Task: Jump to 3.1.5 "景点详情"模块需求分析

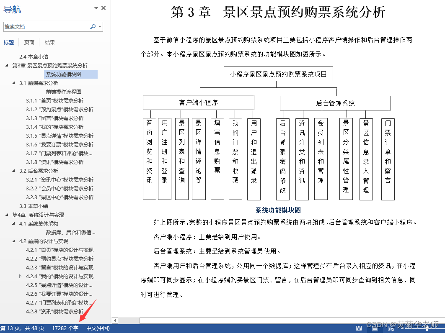Action: click(60, 136)
